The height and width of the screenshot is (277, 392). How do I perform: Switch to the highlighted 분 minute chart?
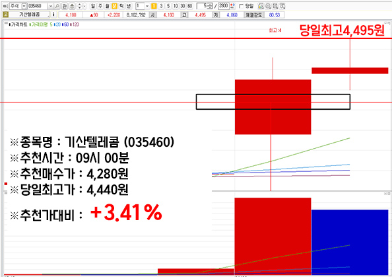114,6
